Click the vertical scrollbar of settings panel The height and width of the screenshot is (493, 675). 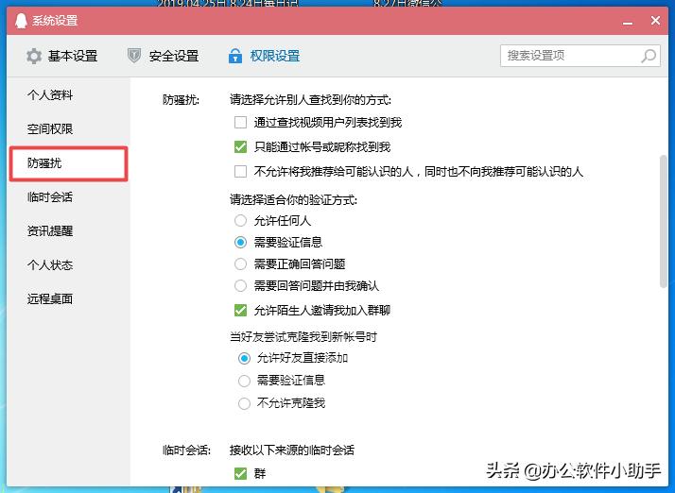(x=664, y=217)
